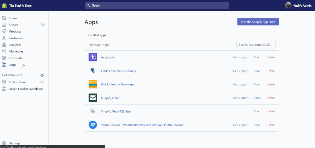Click the Settings gear icon
Screen dimensions: 315x148
point(4,143)
